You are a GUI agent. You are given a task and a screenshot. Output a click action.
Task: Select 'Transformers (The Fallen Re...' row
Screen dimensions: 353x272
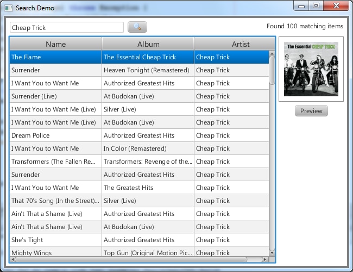click(x=139, y=162)
